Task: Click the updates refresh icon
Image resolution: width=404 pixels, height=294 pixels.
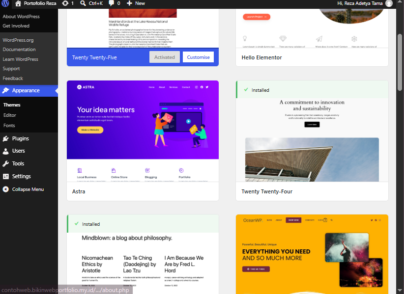Action: (x=65, y=3)
